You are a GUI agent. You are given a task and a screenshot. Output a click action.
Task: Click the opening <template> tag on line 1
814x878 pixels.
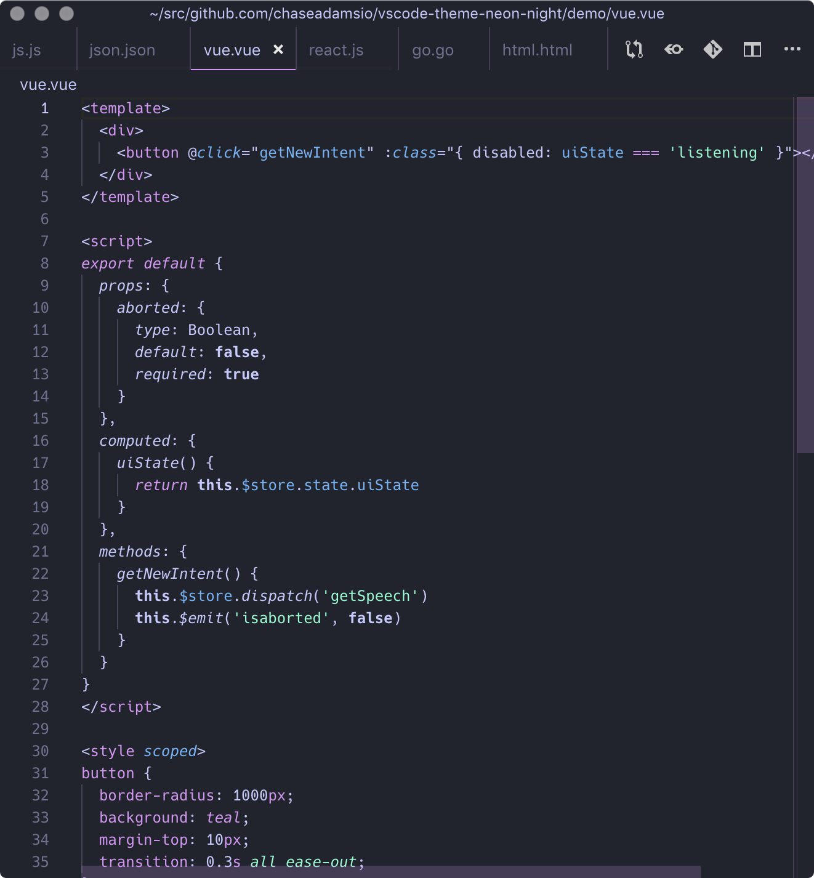pos(126,108)
